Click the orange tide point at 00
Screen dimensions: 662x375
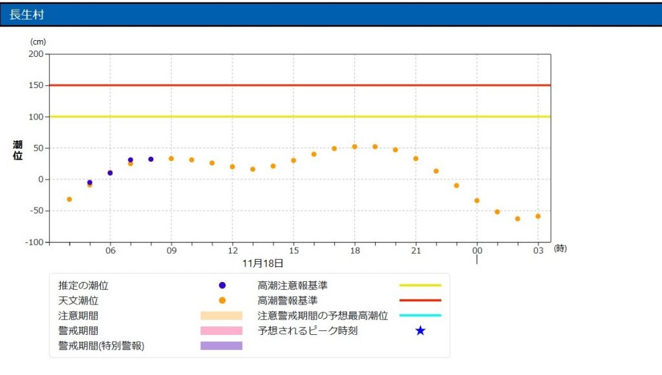(476, 200)
